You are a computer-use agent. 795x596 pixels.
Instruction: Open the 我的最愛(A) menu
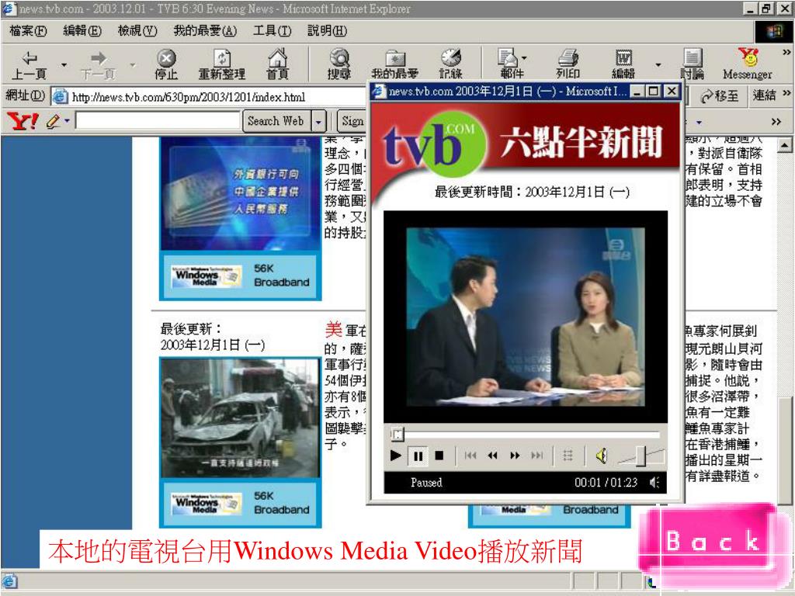pos(205,31)
